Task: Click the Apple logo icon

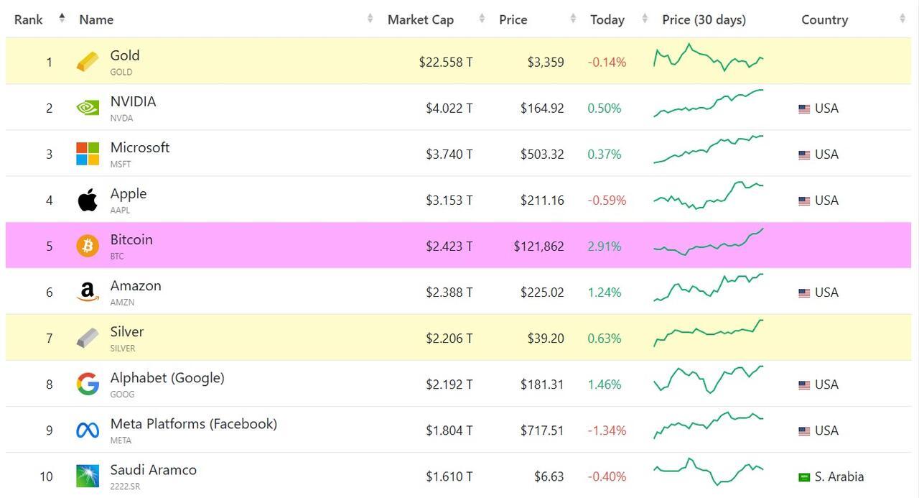Action: tap(88, 200)
